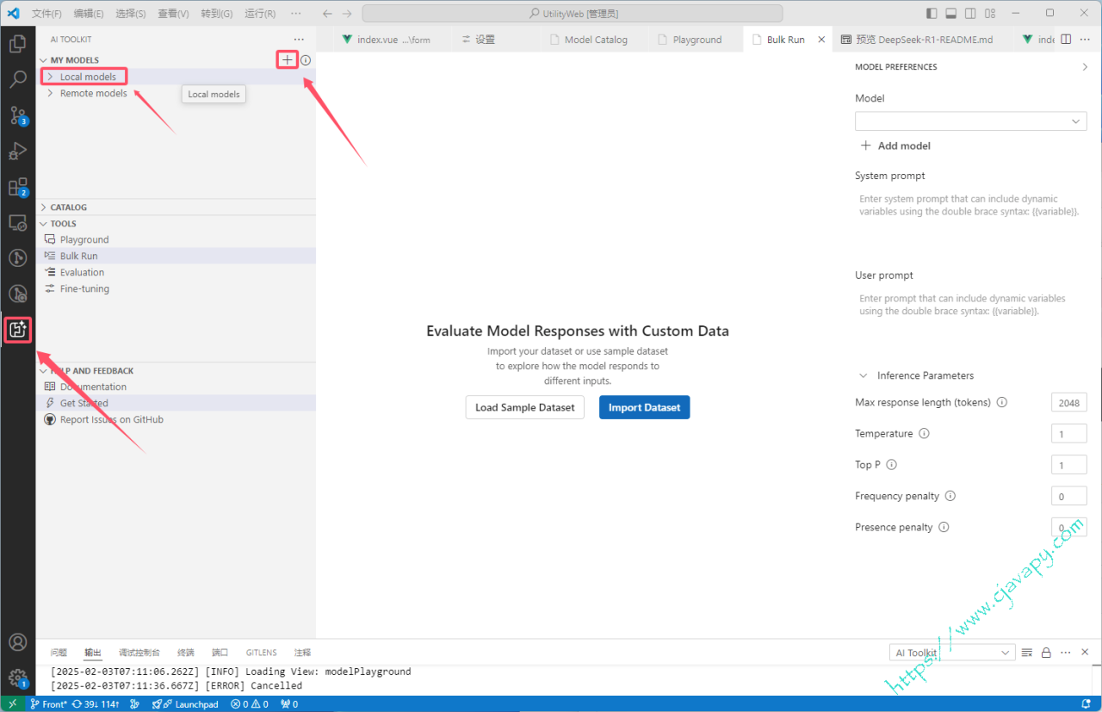Screen dimensions: 1102x712
Task: Open the Run and Debug view
Action: coord(17,152)
